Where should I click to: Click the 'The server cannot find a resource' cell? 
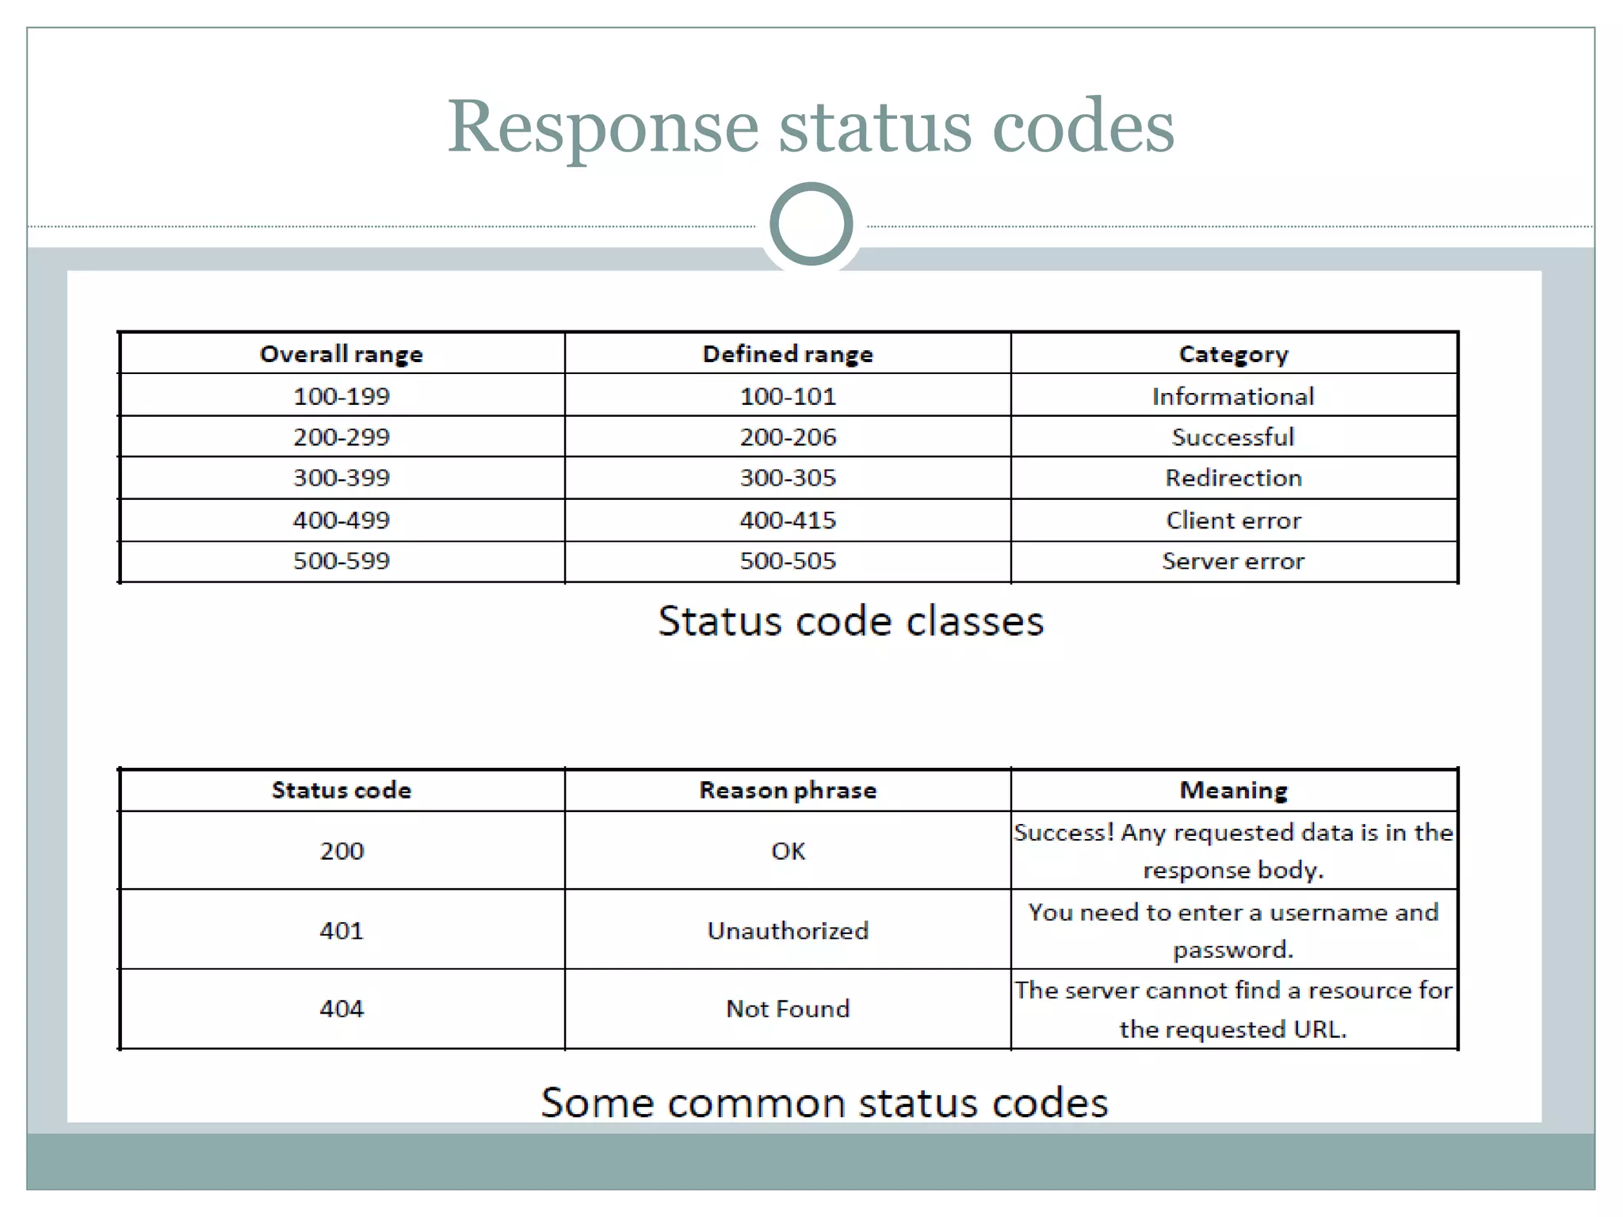click(x=1234, y=1009)
